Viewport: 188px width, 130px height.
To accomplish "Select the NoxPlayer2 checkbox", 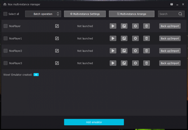I will pos(5,51).
